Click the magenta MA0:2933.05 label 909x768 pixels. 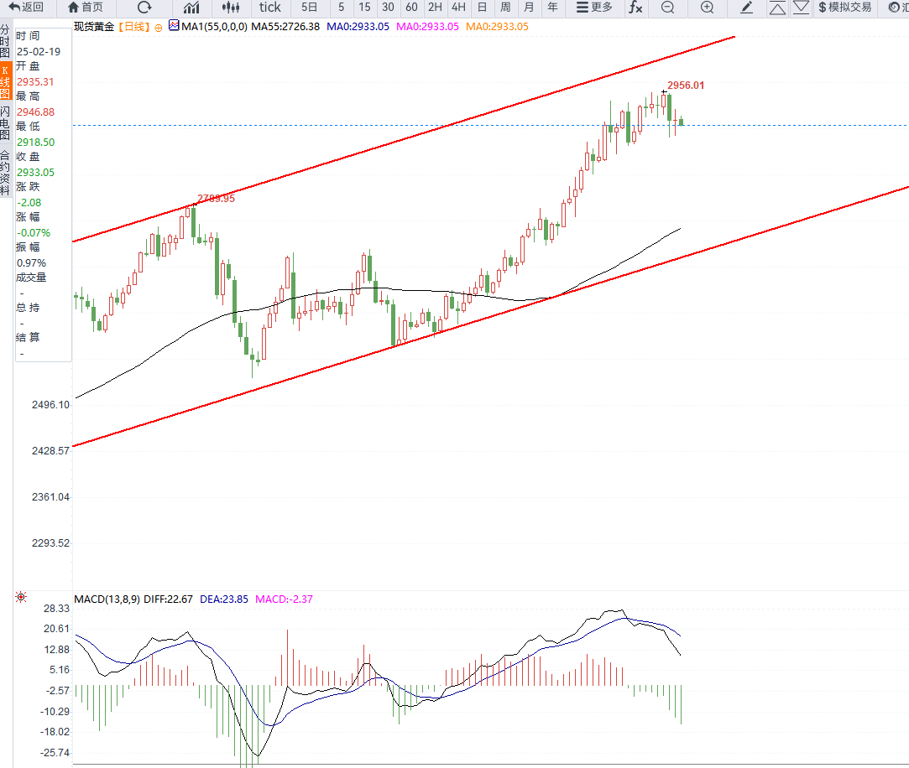427,27
